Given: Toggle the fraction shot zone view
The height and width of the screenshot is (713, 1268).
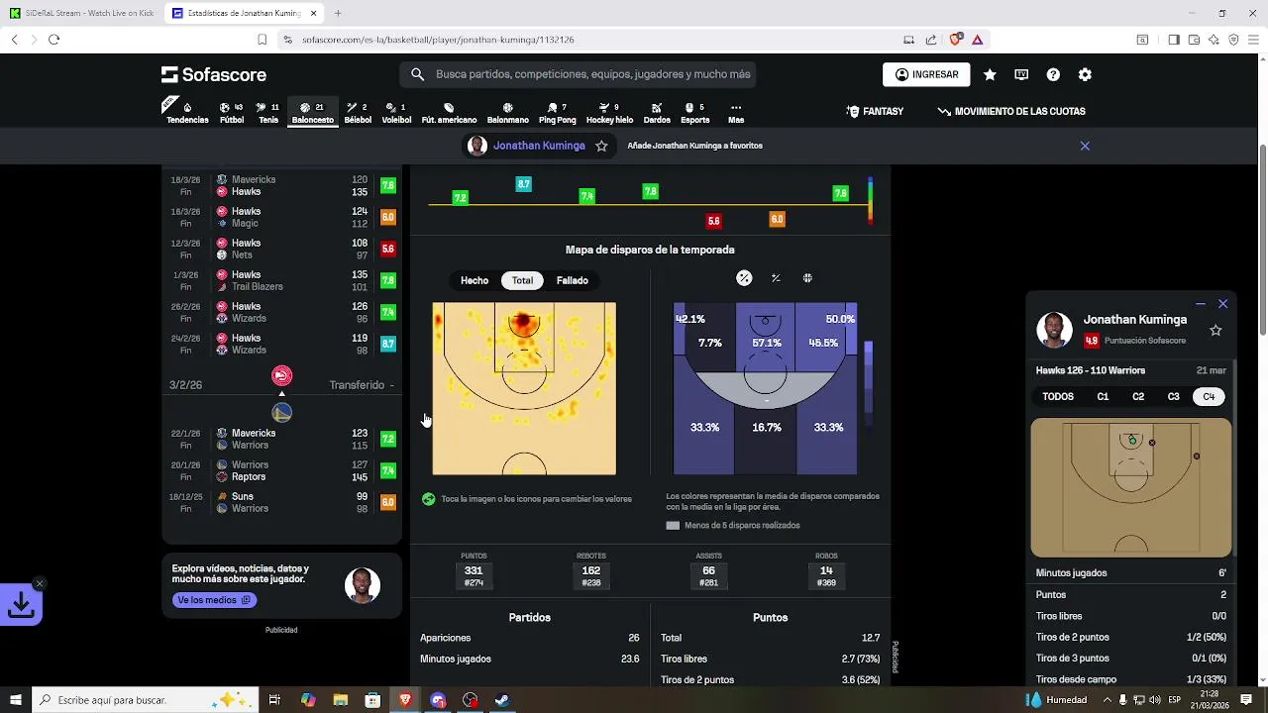Looking at the screenshot, I should pyautogui.click(x=776, y=278).
